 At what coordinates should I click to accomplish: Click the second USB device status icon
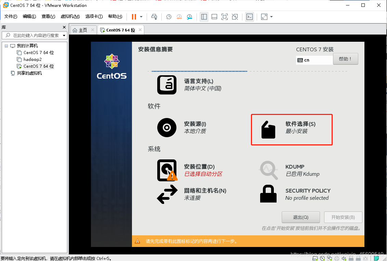[x=358, y=258]
